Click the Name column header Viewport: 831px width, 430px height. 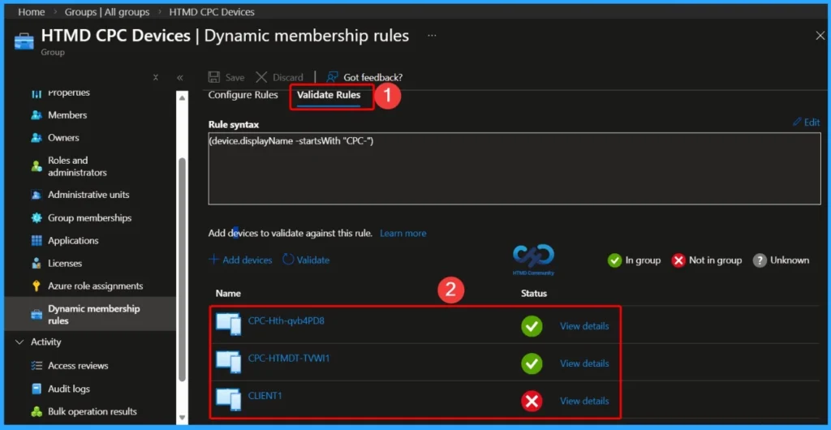[228, 293]
